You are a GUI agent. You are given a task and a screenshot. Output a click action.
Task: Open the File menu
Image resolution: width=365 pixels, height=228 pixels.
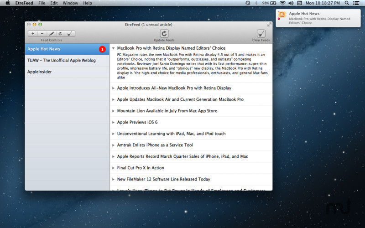(x=42, y=3)
